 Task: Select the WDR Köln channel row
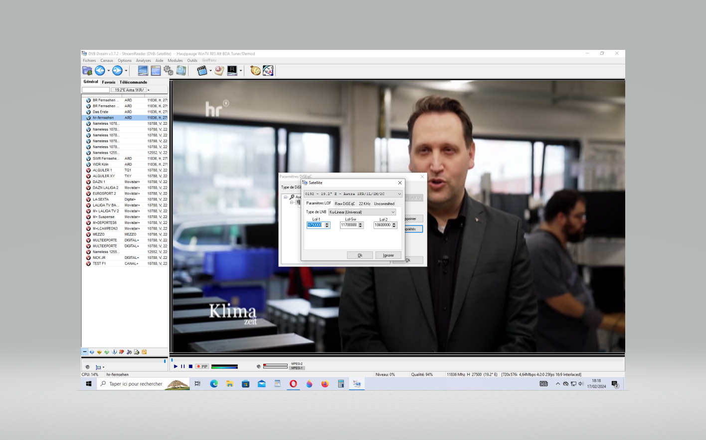[x=125, y=164]
